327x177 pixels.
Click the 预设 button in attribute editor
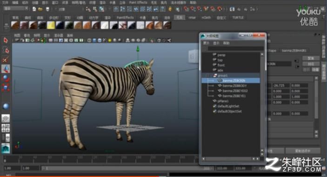pyautogui.click(x=311, y=64)
